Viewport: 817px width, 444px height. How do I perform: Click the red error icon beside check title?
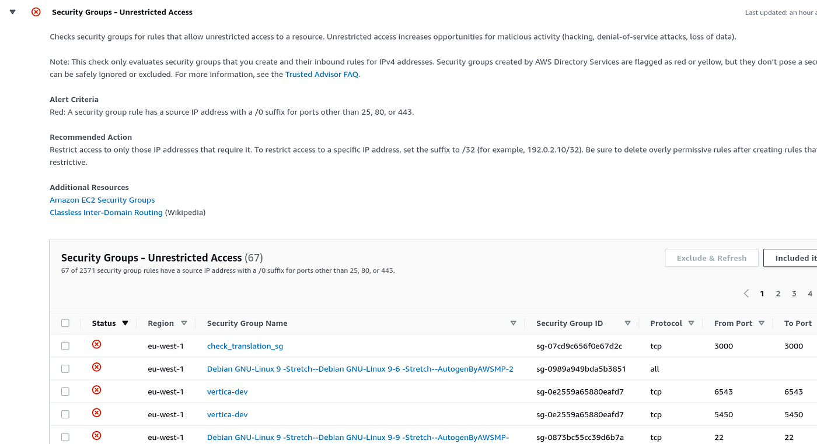point(36,12)
